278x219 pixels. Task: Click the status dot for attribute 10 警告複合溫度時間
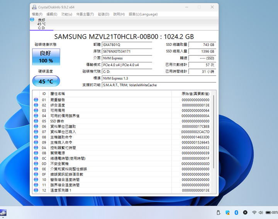[x=36, y=179]
